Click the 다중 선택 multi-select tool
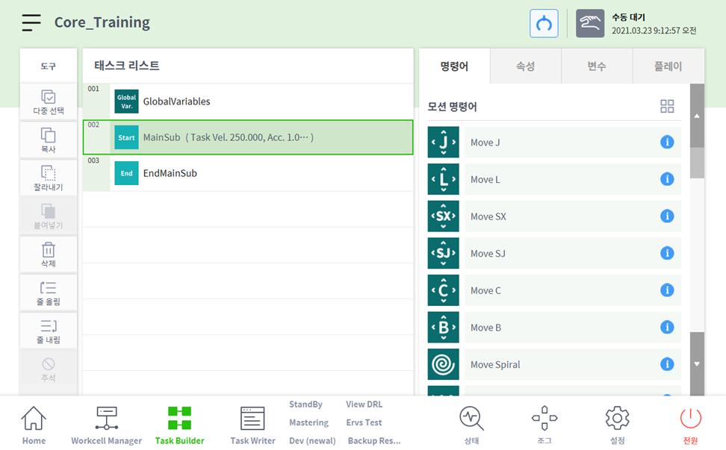This screenshot has width=726, height=450. (x=49, y=102)
